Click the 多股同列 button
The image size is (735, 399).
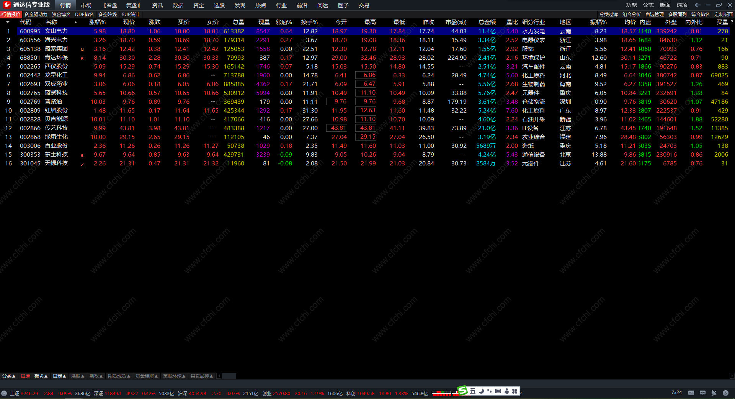tap(678, 15)
